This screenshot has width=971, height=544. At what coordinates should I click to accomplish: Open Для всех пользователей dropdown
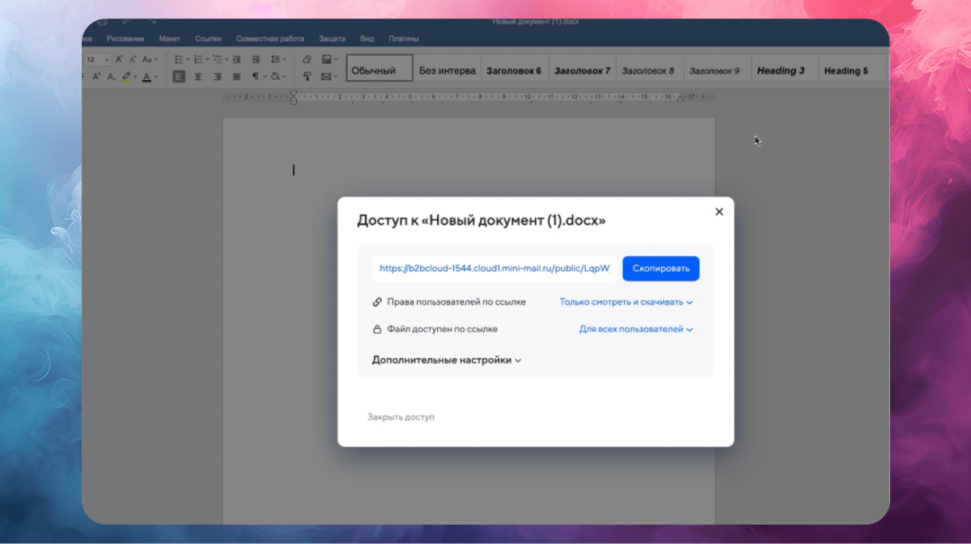point(636,330)
